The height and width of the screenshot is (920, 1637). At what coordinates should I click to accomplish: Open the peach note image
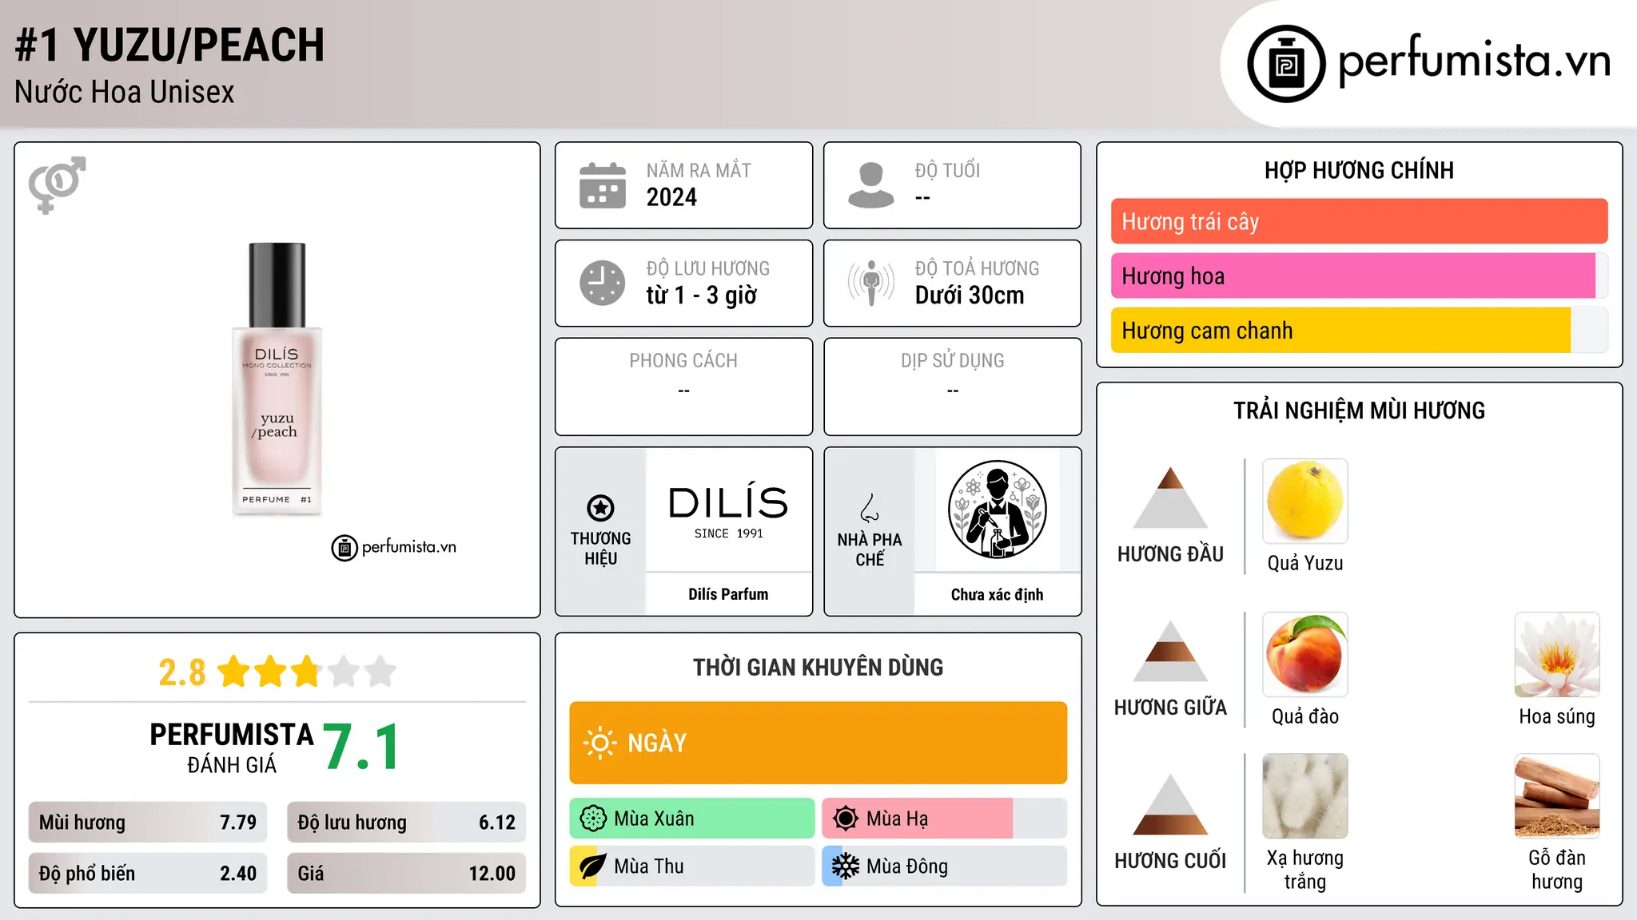pyautogui.click(x=1305, y=655)
